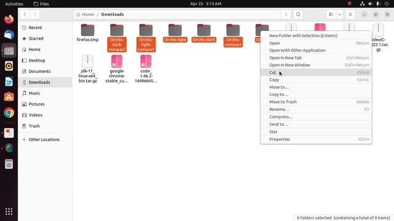Viewport: 394px width, 221px height.
Task: Open Music in the sidebar
Action: pyautogui.click(x=45, y=93)
